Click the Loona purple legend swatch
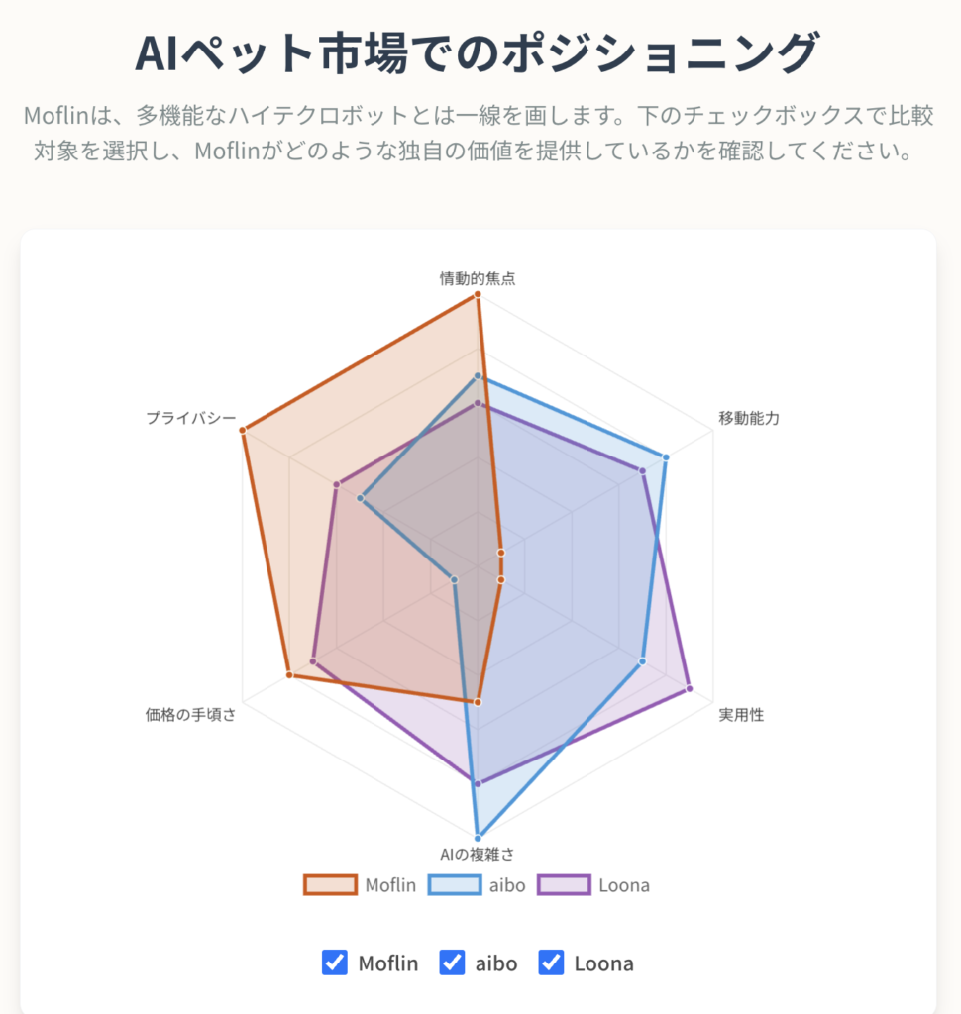Image resolution: width=961 pixels, height=1014 pixels. [x=564, y=884]
